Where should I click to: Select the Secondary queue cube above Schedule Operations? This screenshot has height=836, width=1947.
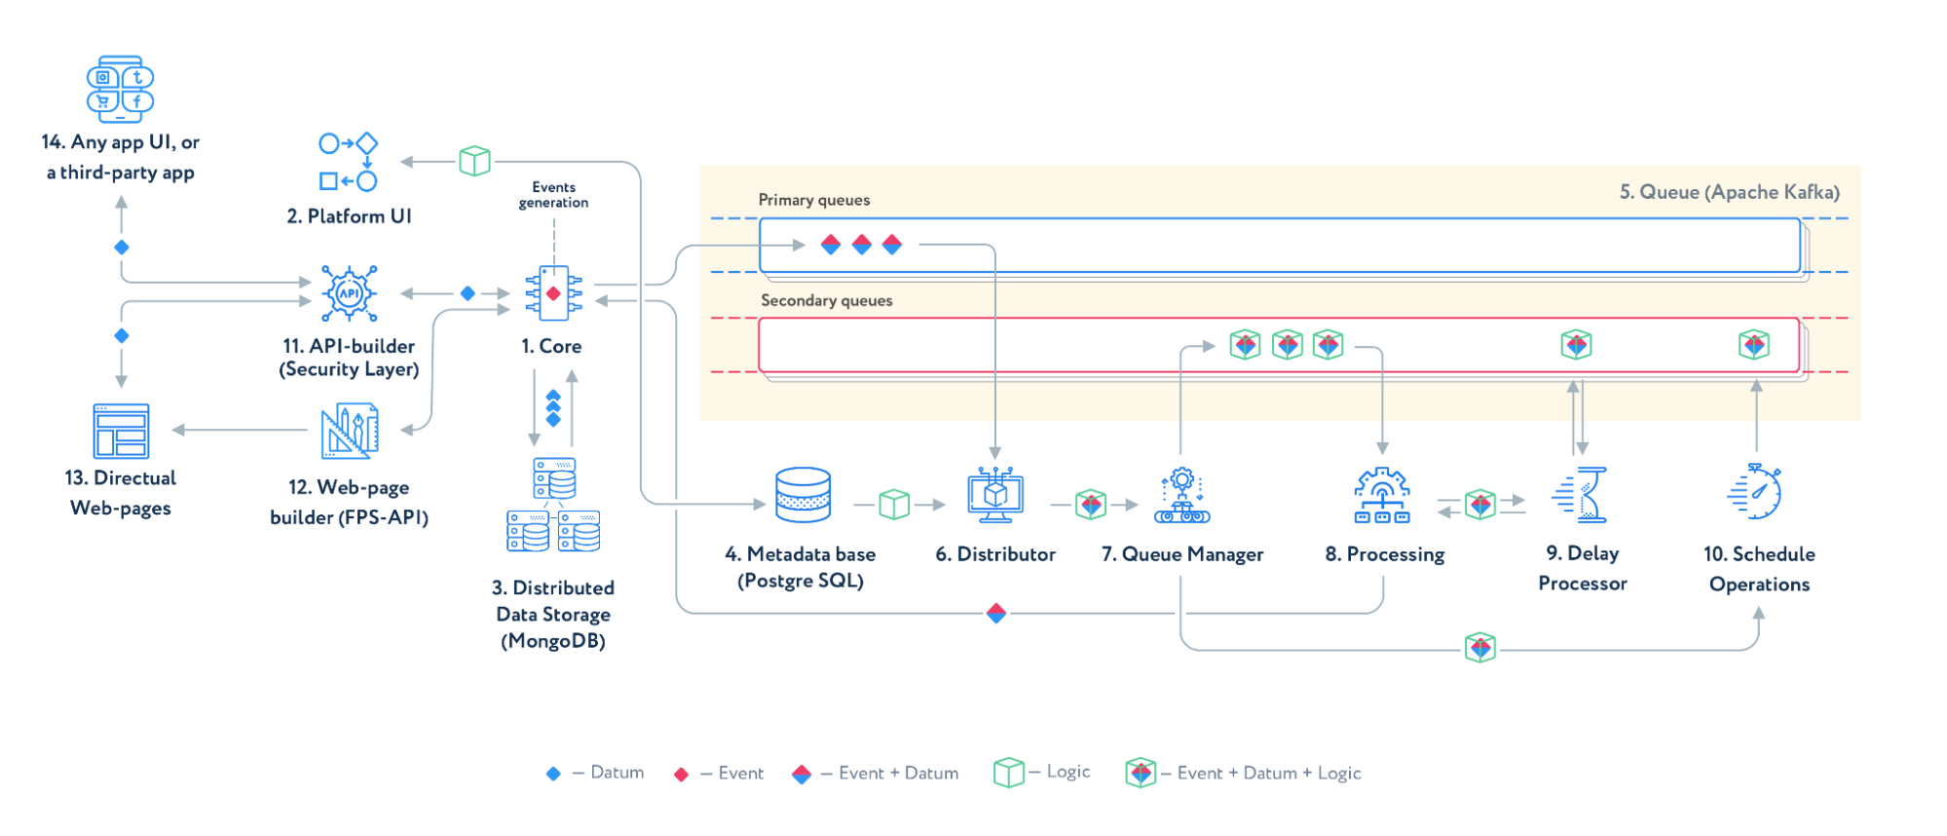point(1754,345)
